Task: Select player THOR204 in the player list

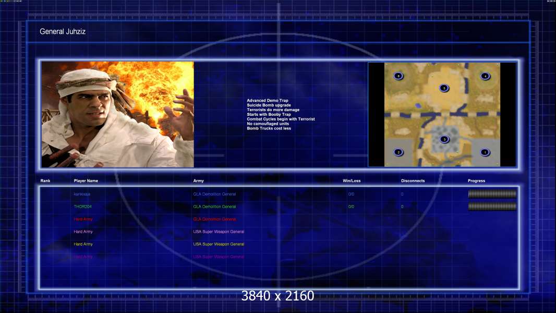Action: (x=82, y=207)
